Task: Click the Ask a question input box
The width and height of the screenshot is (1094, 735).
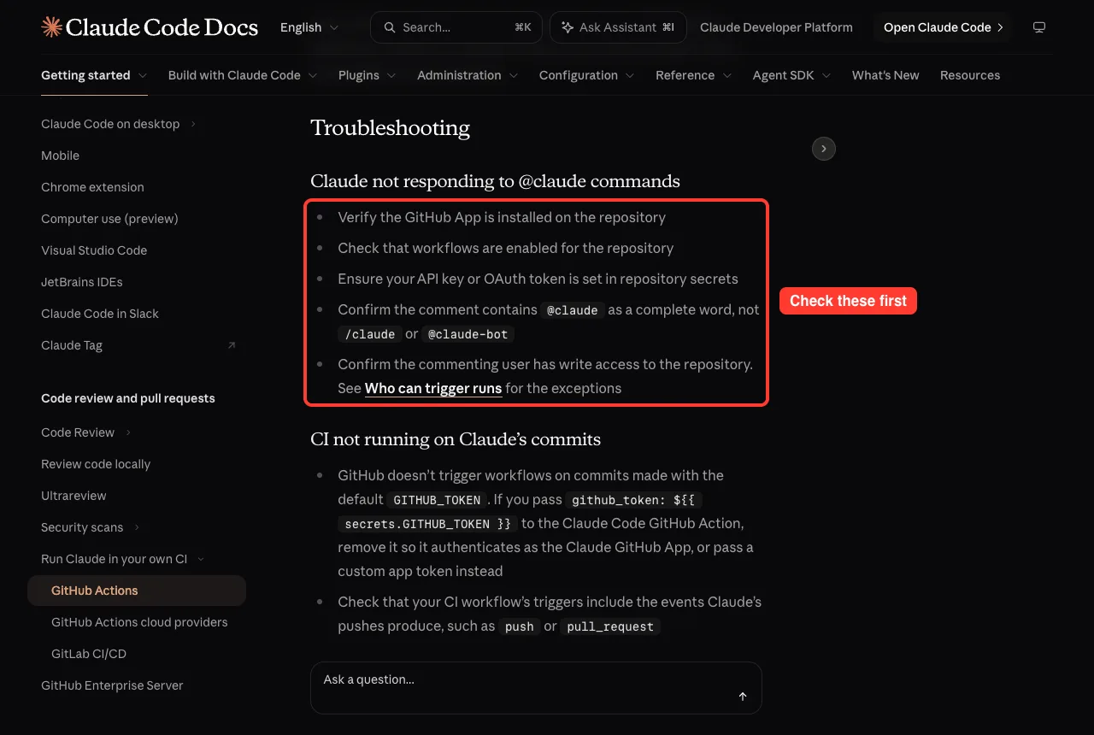Action: (x=536, y=688)
